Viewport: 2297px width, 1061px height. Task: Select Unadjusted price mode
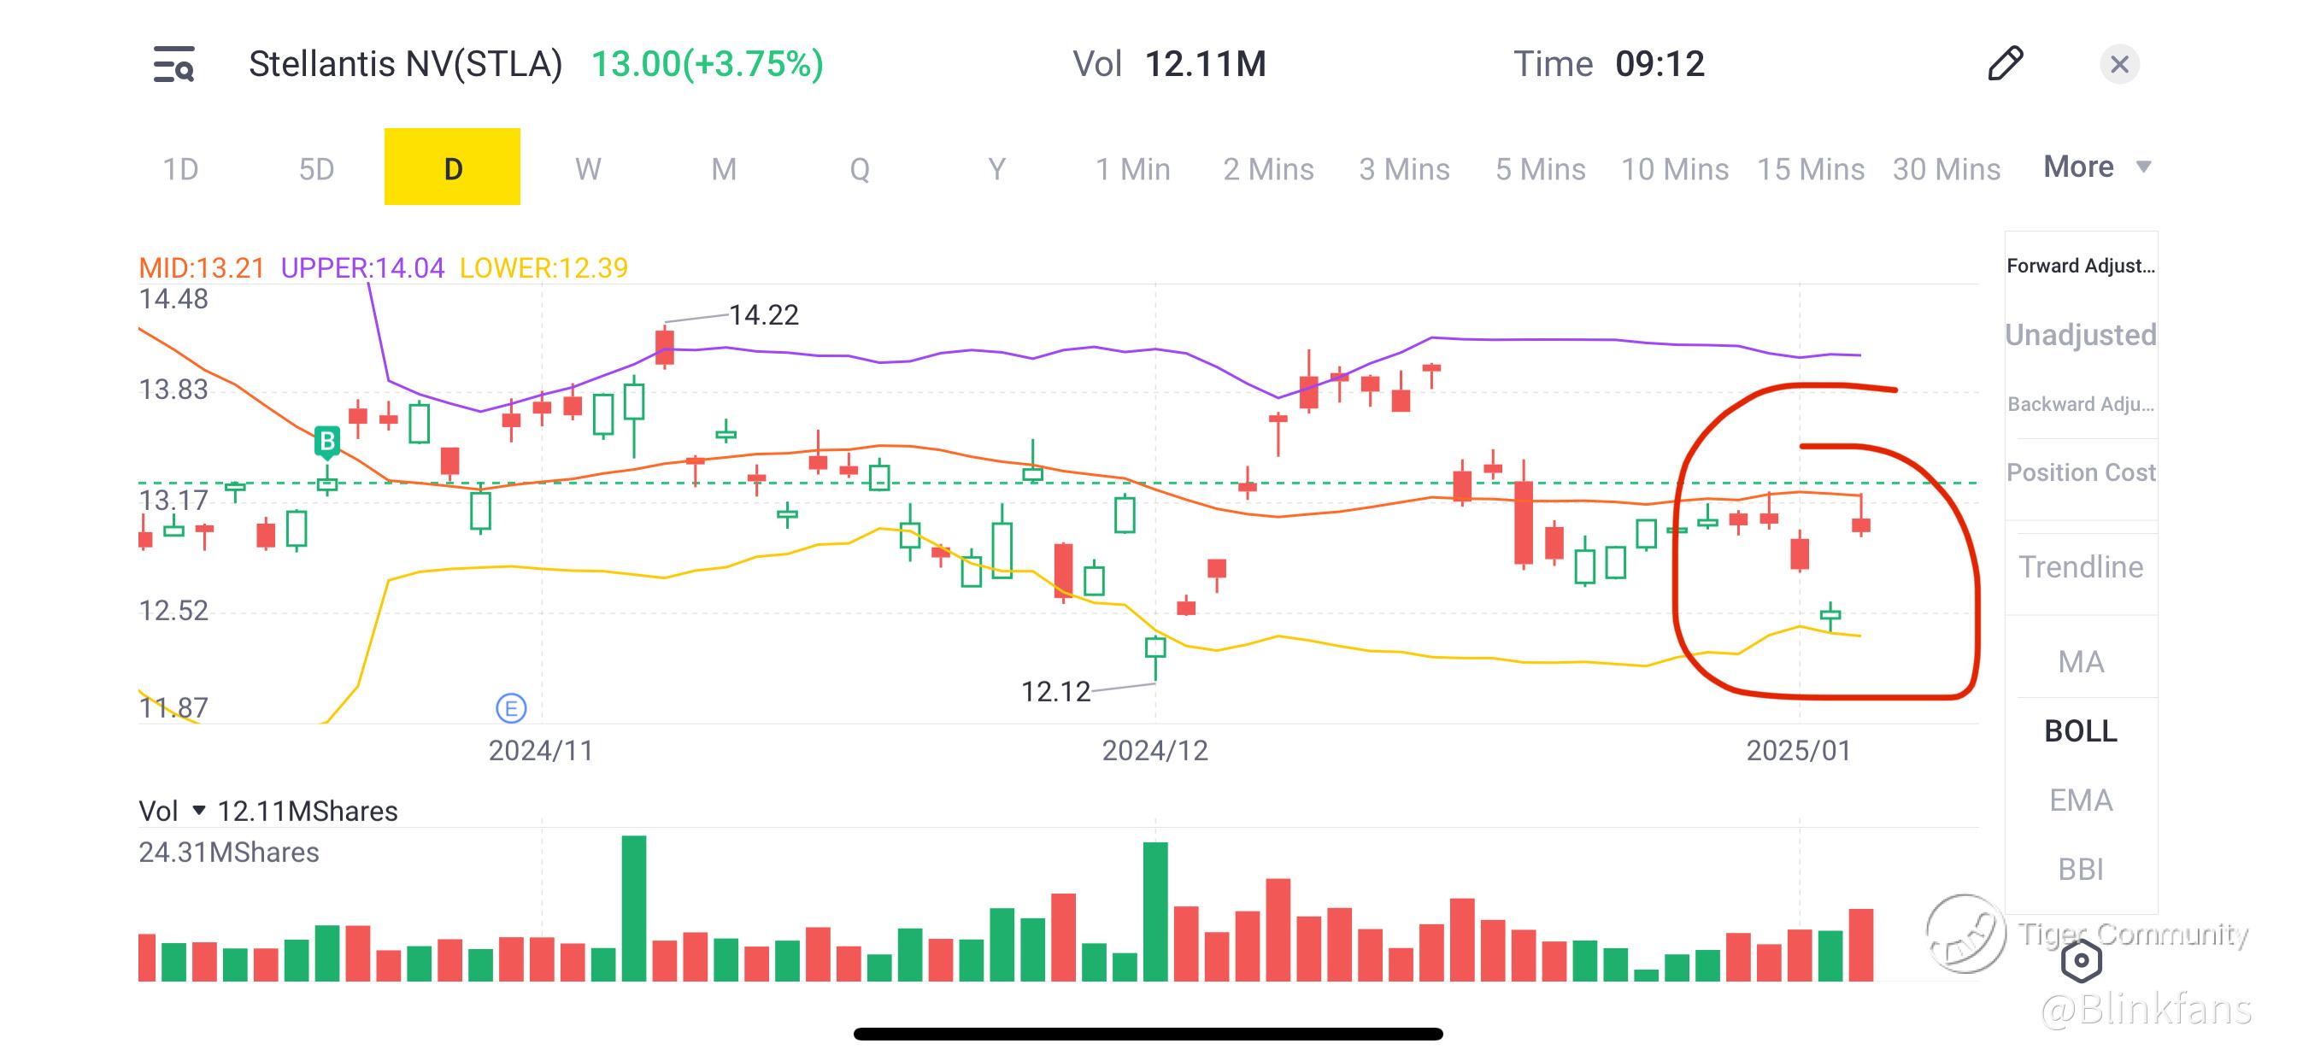[x=2080, y=334]
